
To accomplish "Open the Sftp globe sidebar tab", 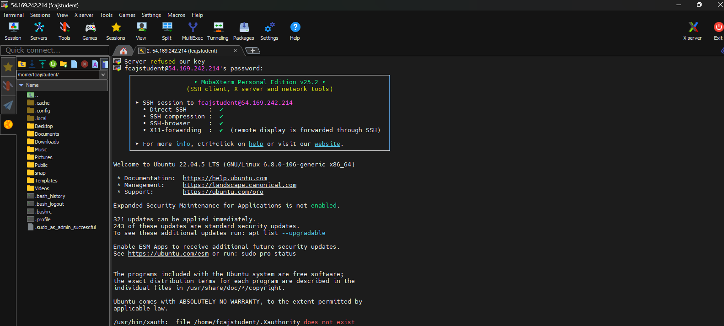I will (8, 124).
